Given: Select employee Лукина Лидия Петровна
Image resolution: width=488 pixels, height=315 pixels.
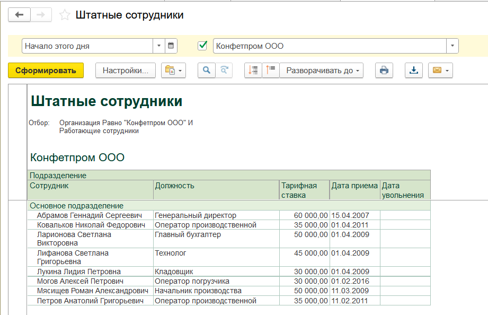Looking at the screenshot, I should click(91, 272).
